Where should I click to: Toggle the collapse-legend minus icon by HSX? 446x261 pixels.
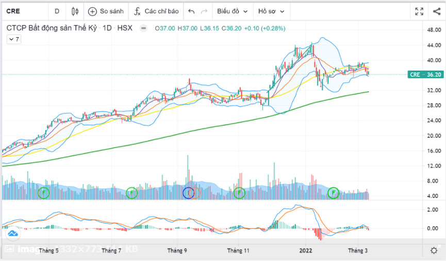pyautogui.click(x=143, y=28)
